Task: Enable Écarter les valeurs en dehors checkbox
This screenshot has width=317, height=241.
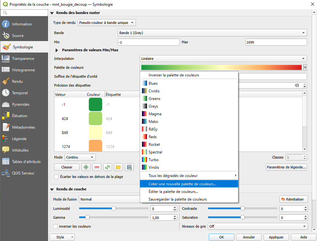Action: (x=56, y=177)
